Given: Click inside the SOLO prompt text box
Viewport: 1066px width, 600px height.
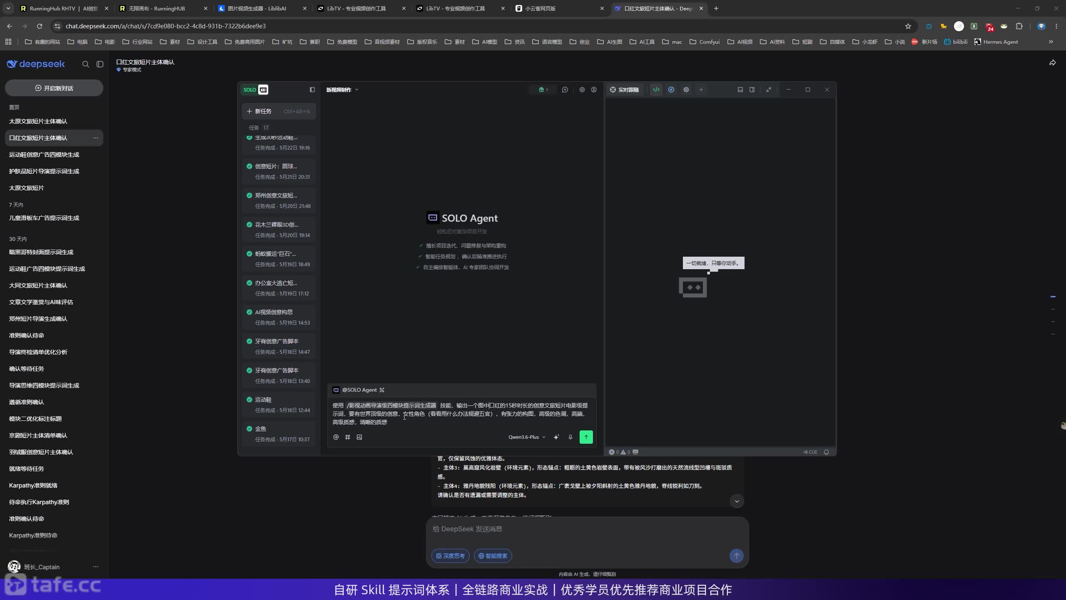Looking at the screenshot, I should click(x=461, y=413).
